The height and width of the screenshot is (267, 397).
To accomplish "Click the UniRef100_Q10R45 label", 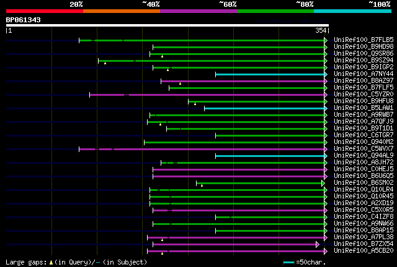I will (364, 197).
